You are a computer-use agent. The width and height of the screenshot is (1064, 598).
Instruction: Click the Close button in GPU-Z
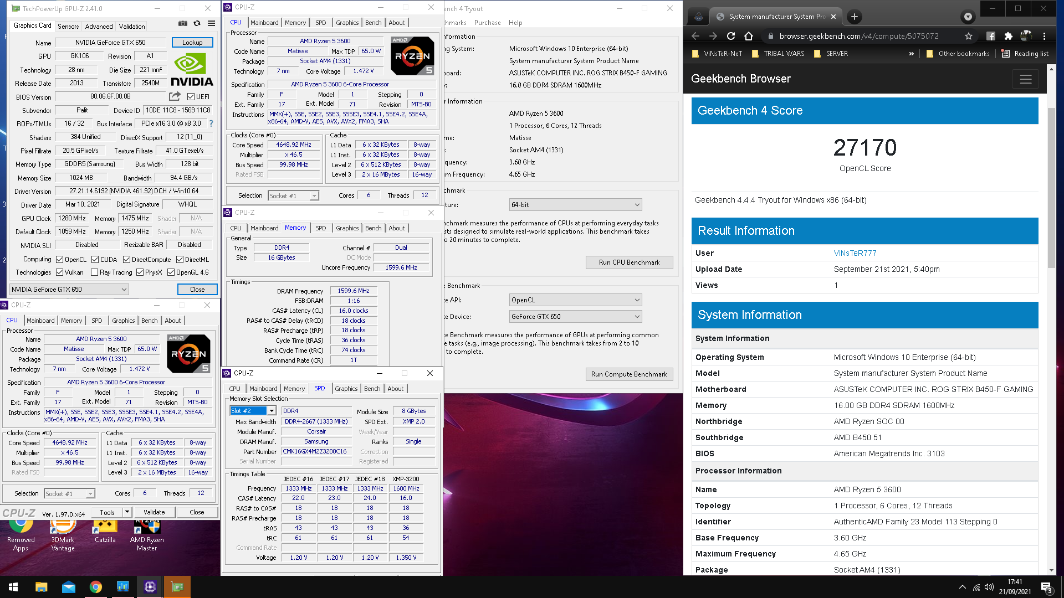click(197, 290)
